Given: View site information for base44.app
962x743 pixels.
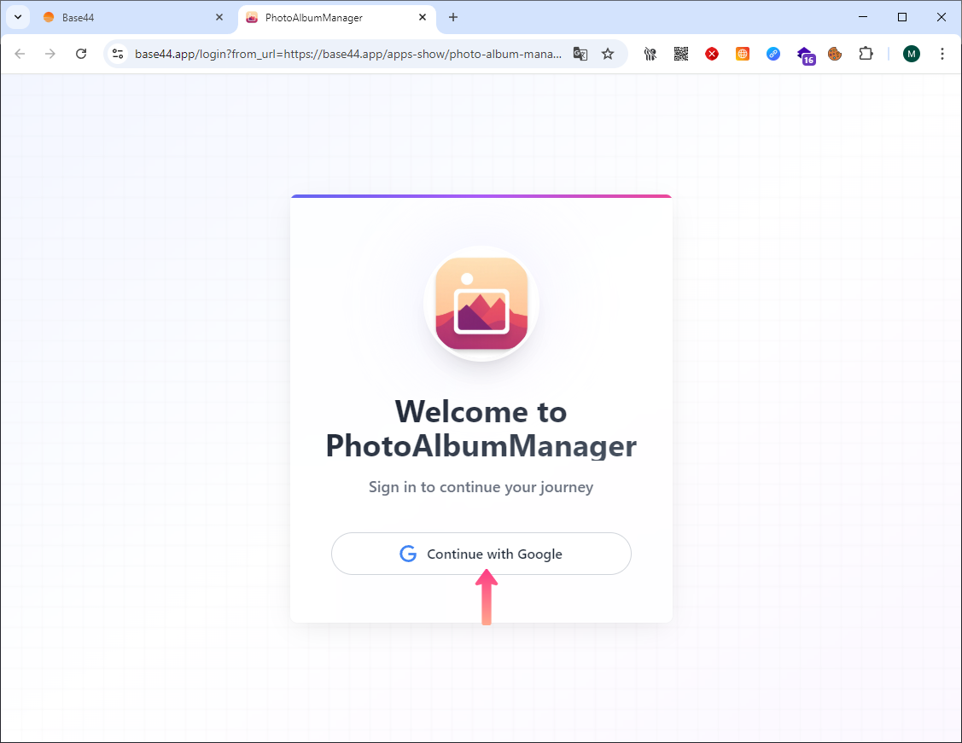Looking at the screenshot, I should 118,54.
